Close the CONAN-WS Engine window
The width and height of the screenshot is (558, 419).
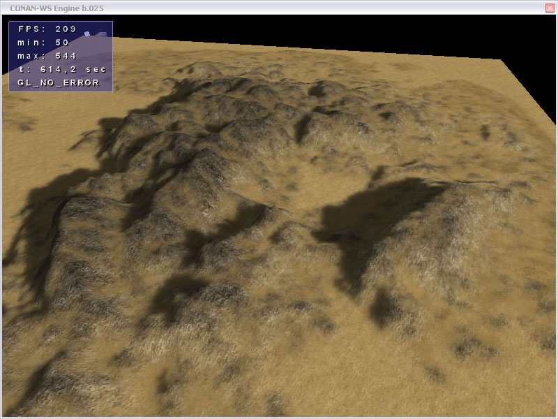pyautogui.click(x=550, y=7)
